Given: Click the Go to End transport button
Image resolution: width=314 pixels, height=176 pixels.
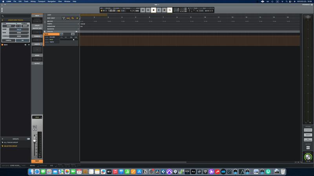Looking at the screenshot, I should 148,10.
